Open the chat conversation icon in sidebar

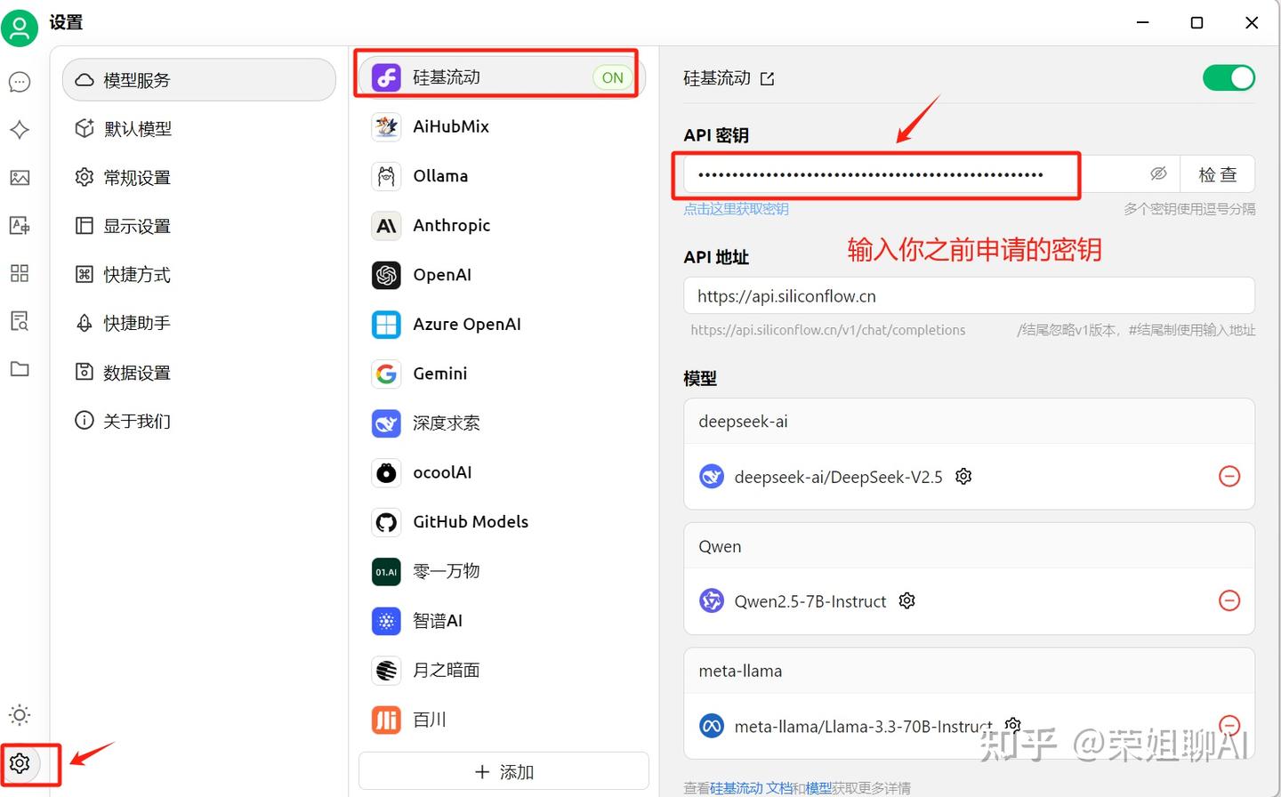tap(20, 81)
